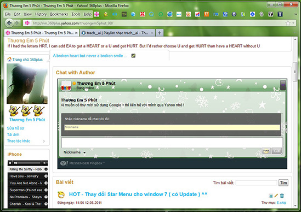Open the View menu
The height and width of the screenshot is (212, 301).
point(27,14)
